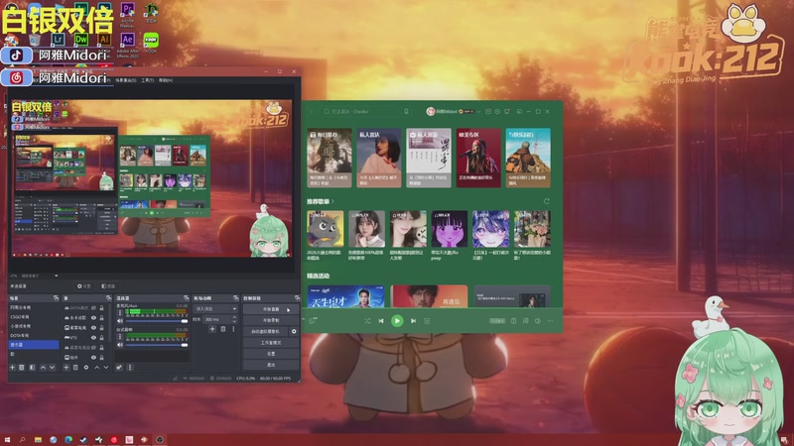Switch music player to mini mode icon
The height and width of the screenshot is (446, 794).
[x=519, y=111]
